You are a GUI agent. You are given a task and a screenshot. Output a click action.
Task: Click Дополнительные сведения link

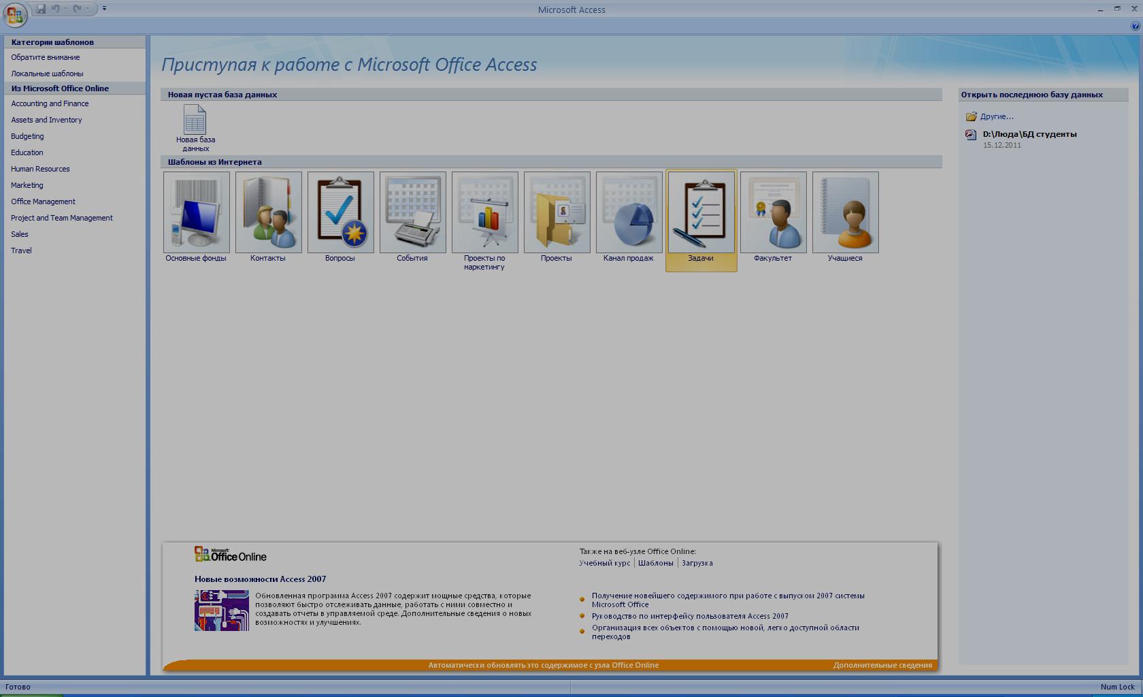tap(882, 665)
